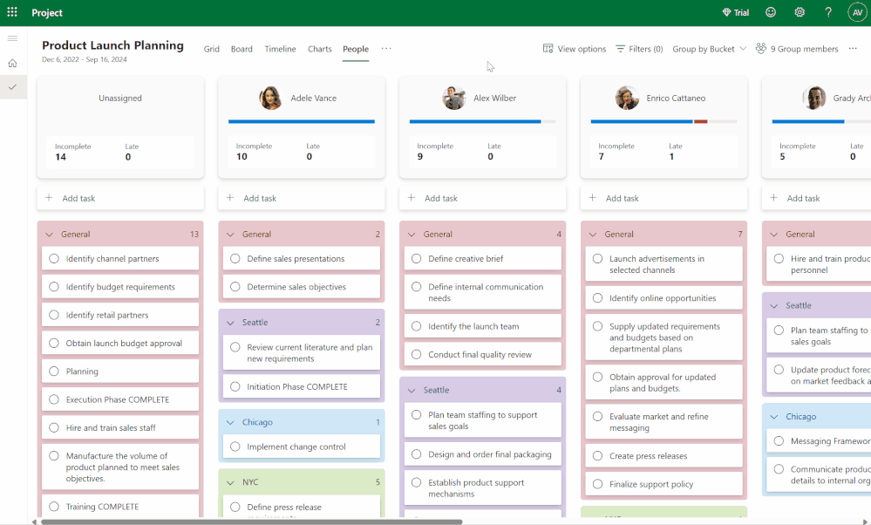Collapse the Seattle bucket under Adele Vance
This screenshot has height=525, width=871.
coord(230,323)
